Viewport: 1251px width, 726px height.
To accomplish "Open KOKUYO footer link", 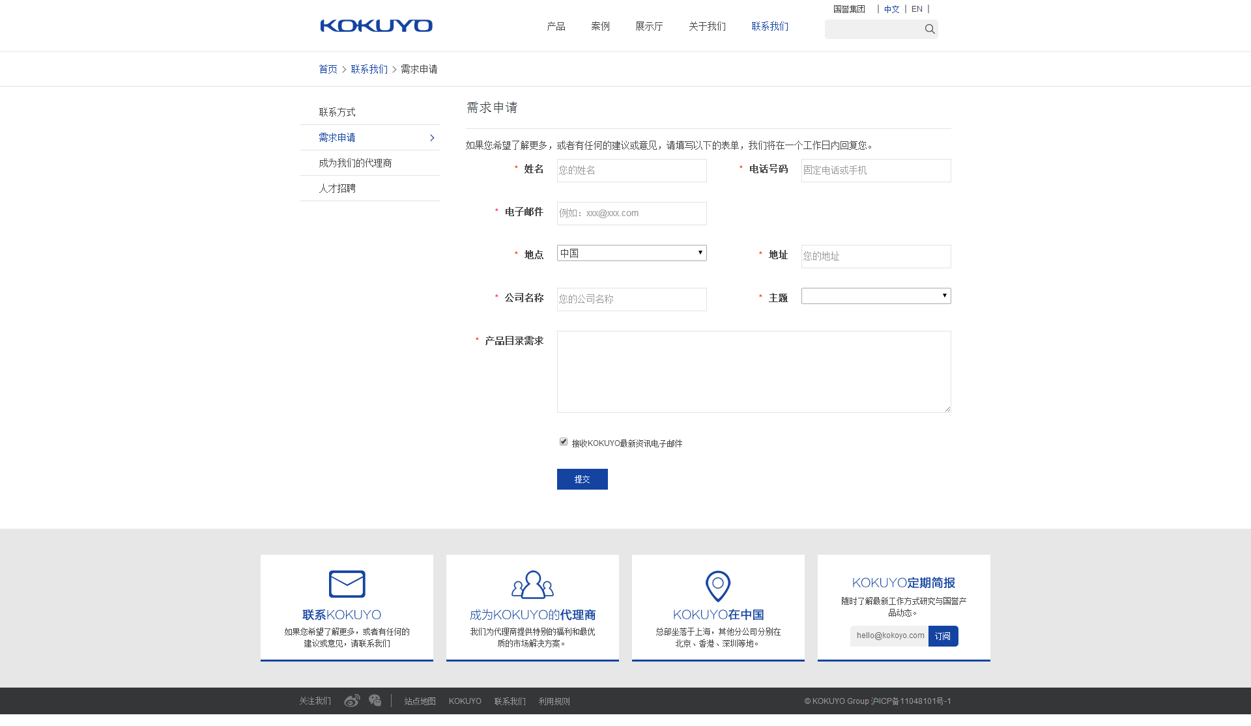I will click(x=465, y=701).
